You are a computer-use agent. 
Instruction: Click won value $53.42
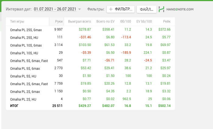[x=86, y=68]
